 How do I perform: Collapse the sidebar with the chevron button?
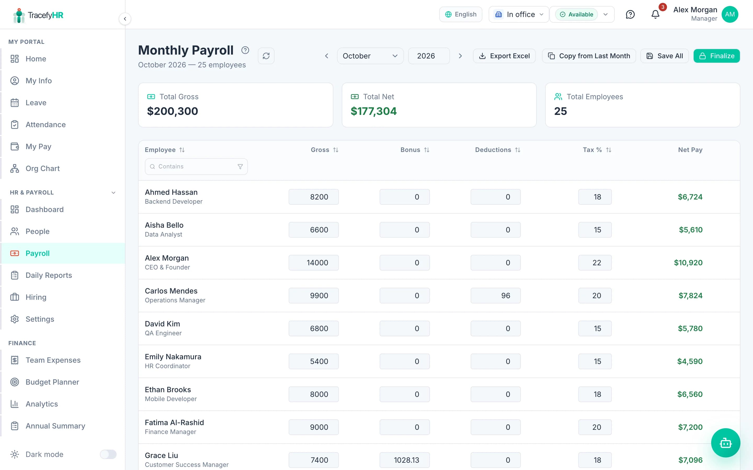coord(125,19)
